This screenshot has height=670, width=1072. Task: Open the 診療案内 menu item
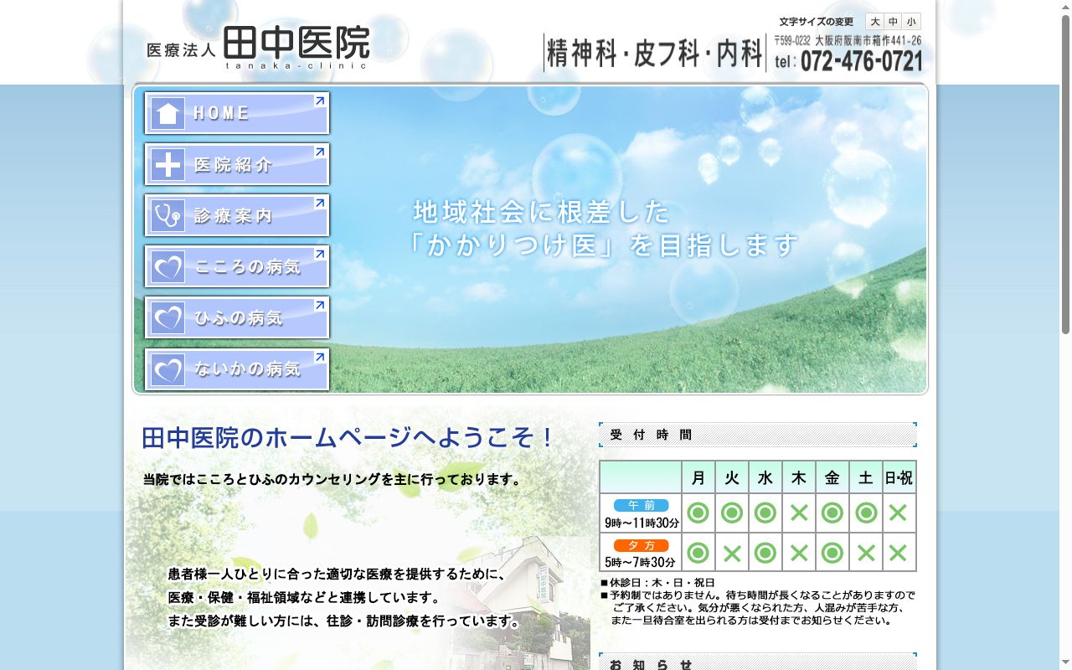point(237,215)
